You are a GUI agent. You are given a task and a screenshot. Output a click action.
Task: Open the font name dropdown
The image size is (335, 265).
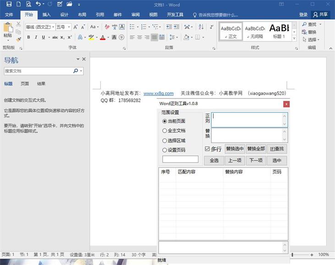pos(53,27)
